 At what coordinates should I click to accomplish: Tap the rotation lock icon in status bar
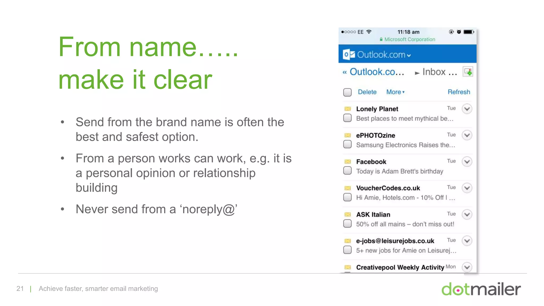click(451, 32)
